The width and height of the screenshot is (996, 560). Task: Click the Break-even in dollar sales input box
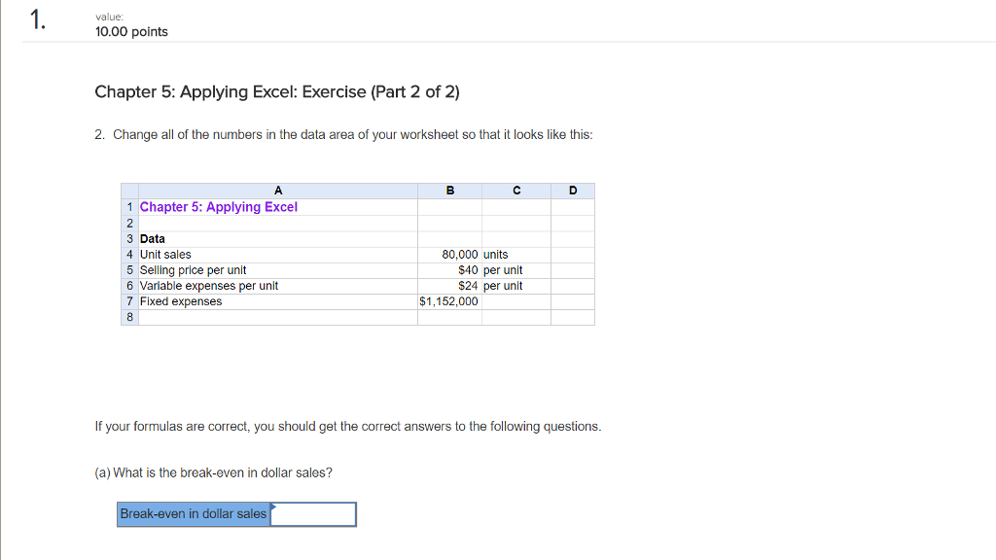(311, 514)
